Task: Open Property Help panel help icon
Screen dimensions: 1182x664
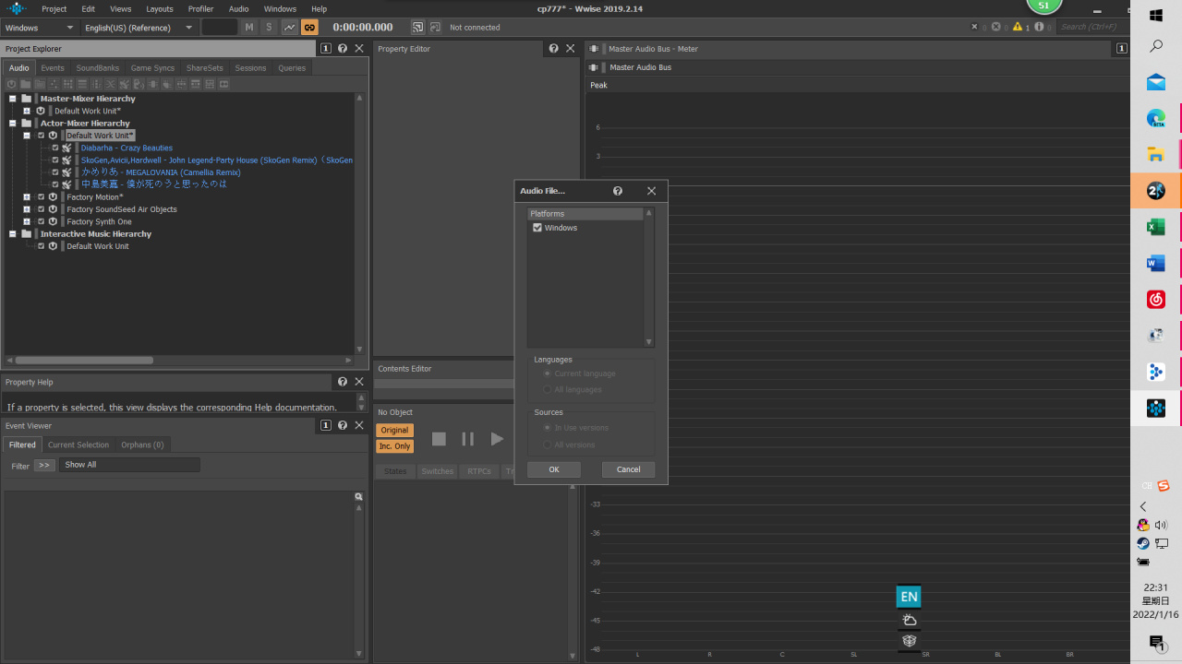Action: [343, 382]
